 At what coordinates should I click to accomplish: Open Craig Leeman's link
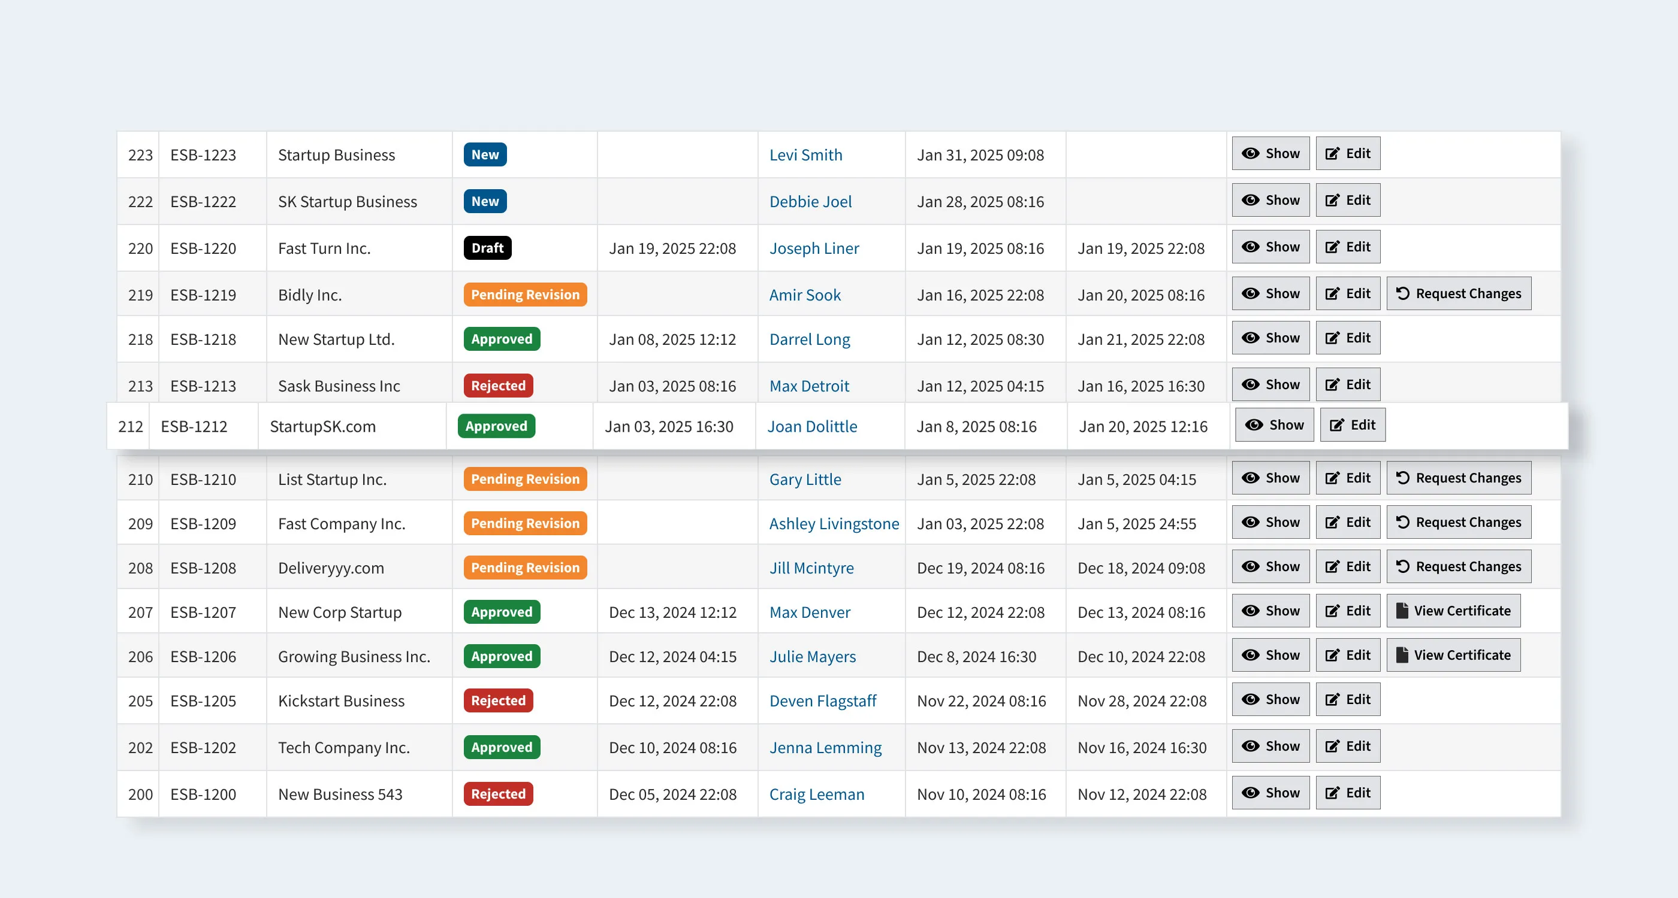point(816,794)
